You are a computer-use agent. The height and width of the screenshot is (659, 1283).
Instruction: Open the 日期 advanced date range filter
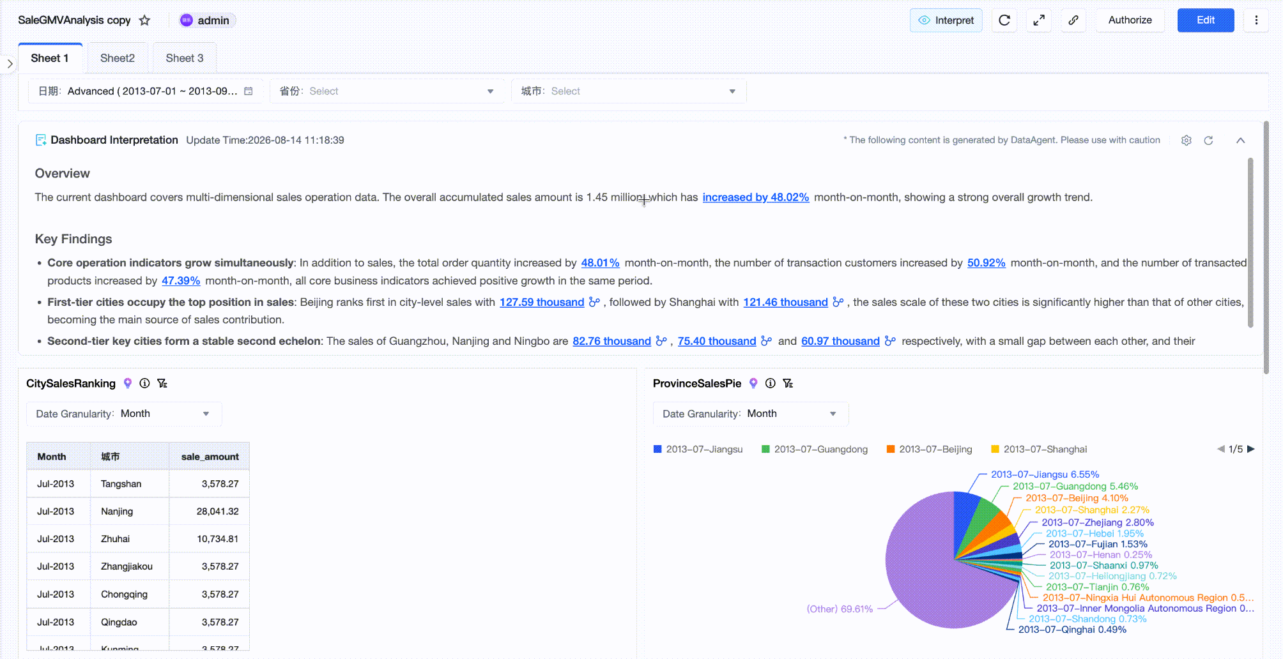tap(145, 91)
